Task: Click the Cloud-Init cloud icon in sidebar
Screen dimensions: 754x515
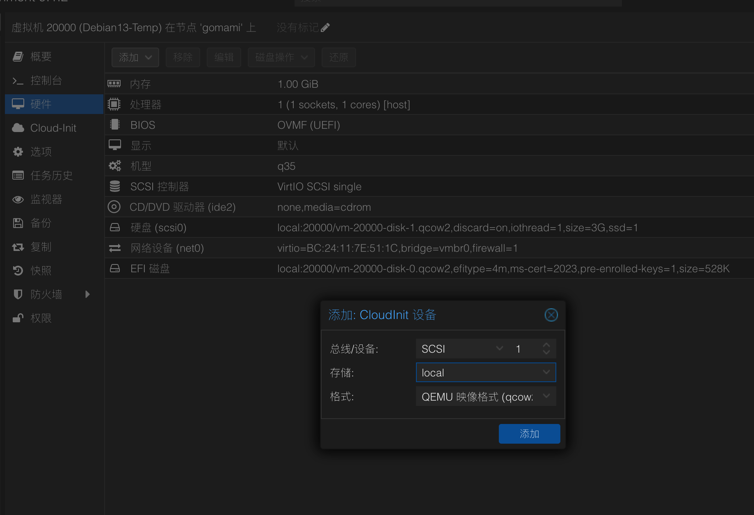Action: click(18, 128)
